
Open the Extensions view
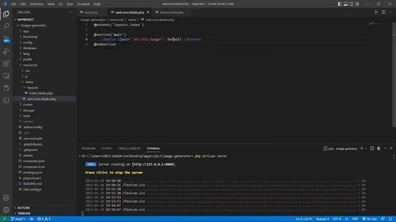tap(6, 64)
